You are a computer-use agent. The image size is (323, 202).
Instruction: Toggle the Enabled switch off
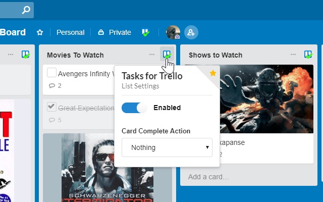click(134, 108)
